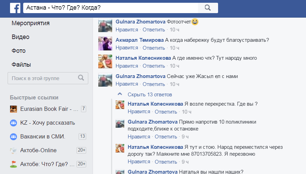306x174 pixels.
Task: Select Фото in the group sidebar
Action: point(19,51)
